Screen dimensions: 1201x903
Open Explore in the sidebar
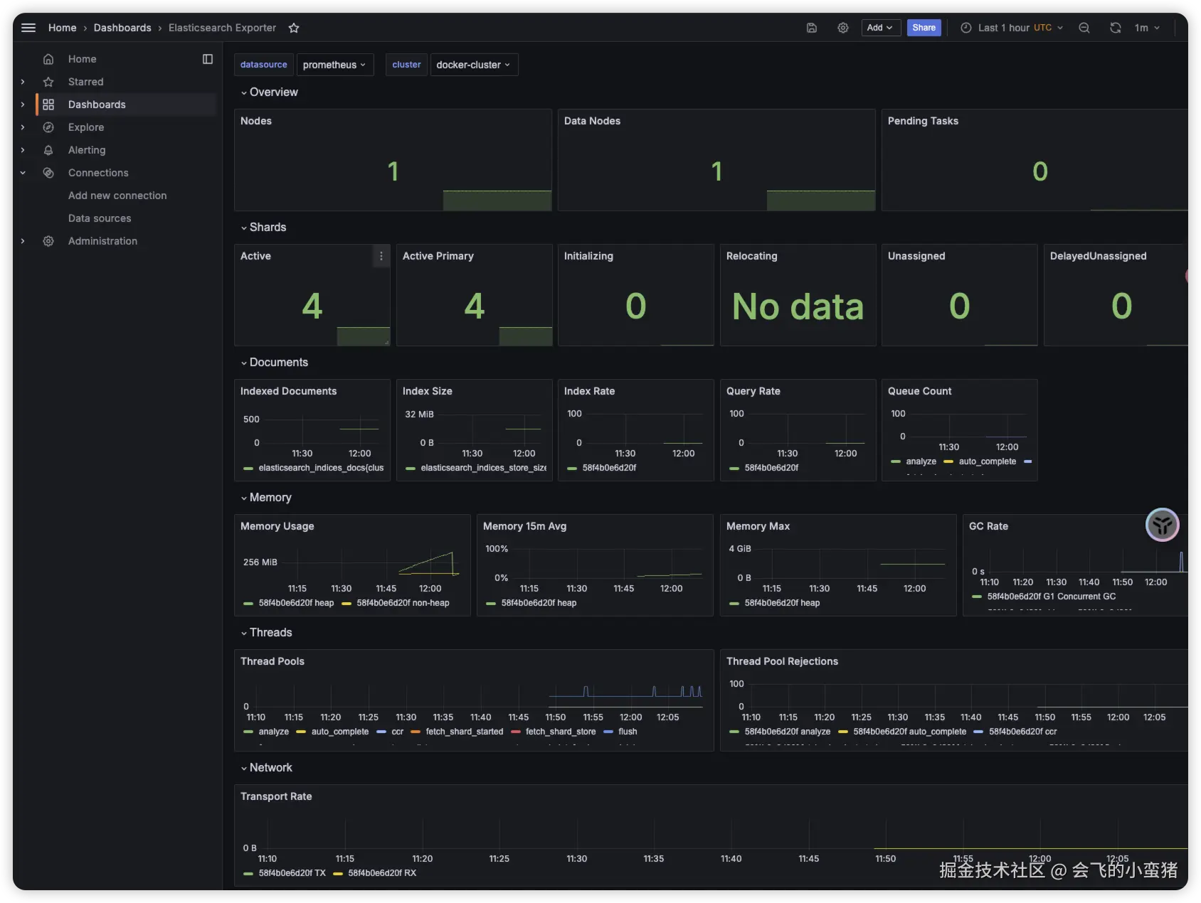(86, 127)
